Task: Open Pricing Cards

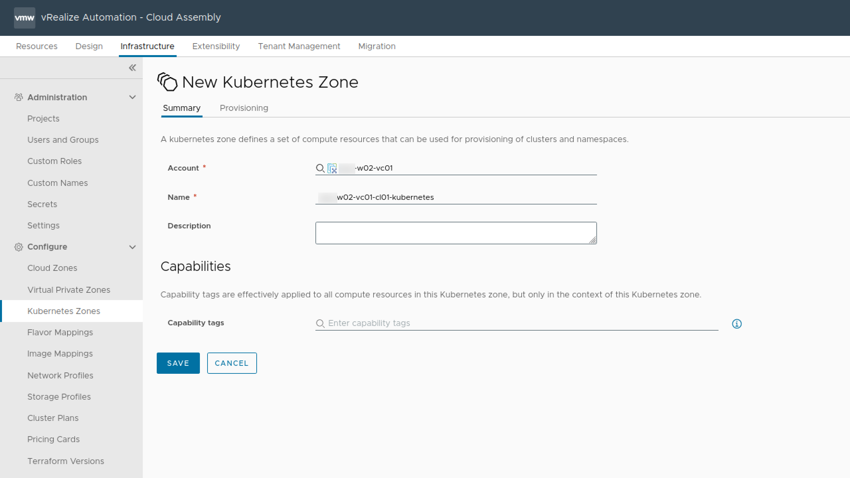Action: click(x=53, y=439)
